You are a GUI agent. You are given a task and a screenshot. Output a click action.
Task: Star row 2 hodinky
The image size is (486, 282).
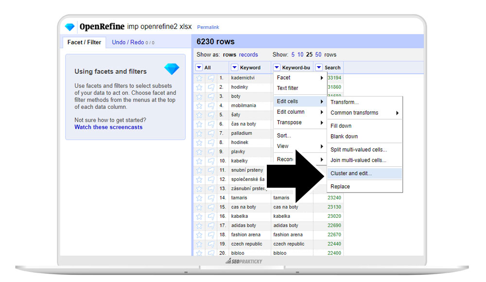199,87
